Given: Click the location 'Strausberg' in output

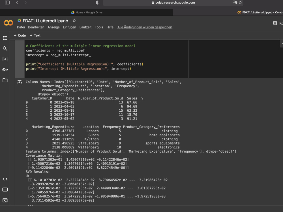Looking at the screenshot, I should tap(88, 143).
